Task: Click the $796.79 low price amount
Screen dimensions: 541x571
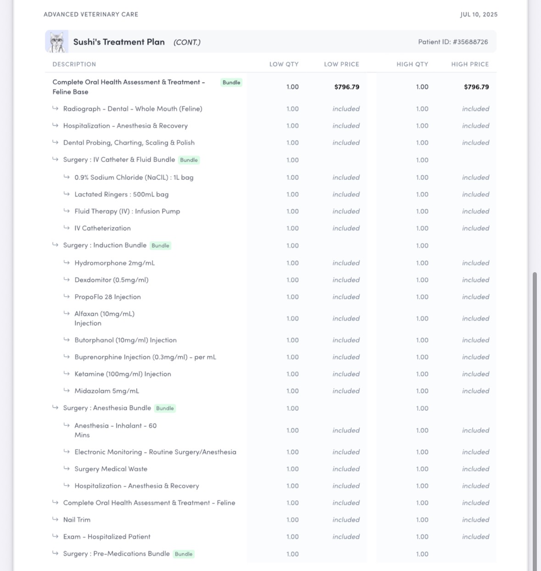Action: click(x=347, y=87)
